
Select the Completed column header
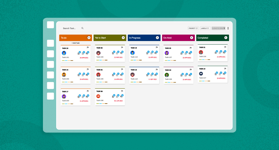[213, 38]
